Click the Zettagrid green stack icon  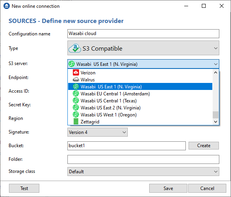[x=76, y=121]
